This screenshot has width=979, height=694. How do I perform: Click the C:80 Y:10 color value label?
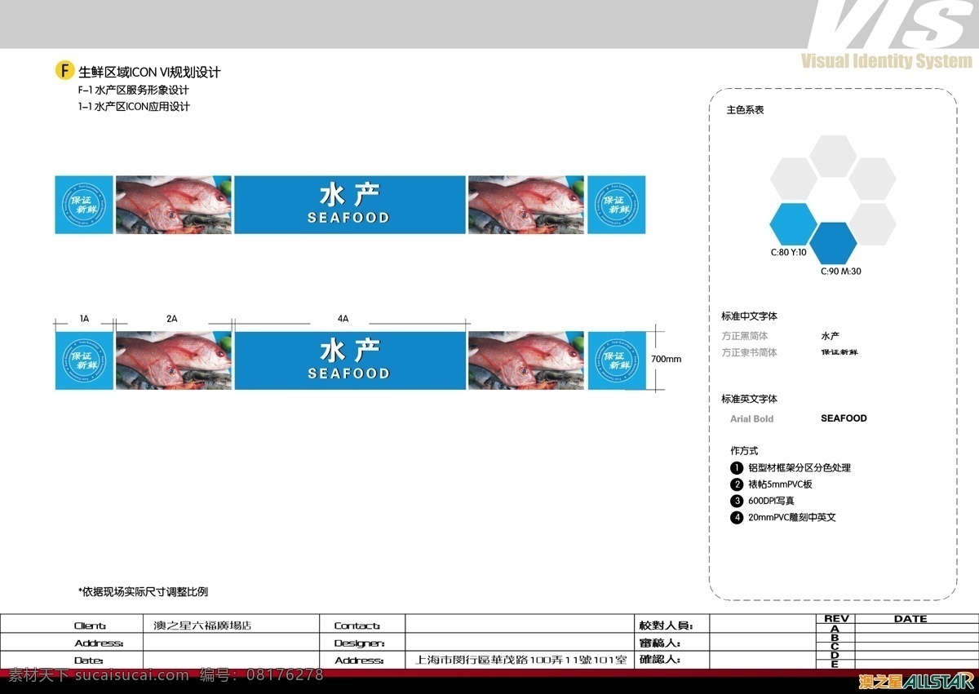click(789, 253)
